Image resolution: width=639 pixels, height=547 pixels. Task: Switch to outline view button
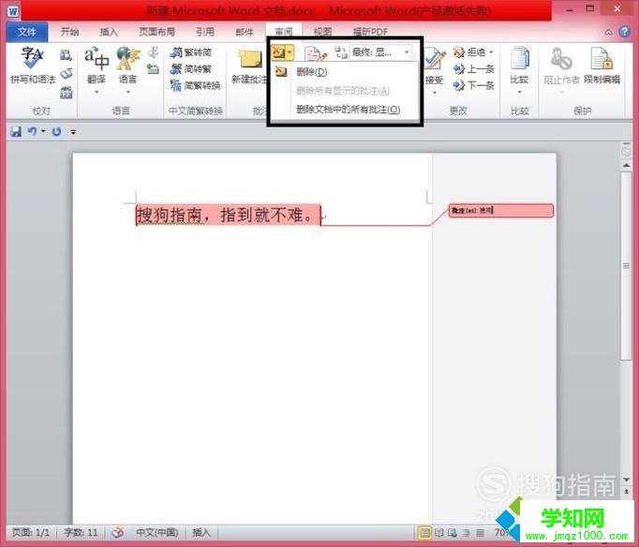pos(467,532)
